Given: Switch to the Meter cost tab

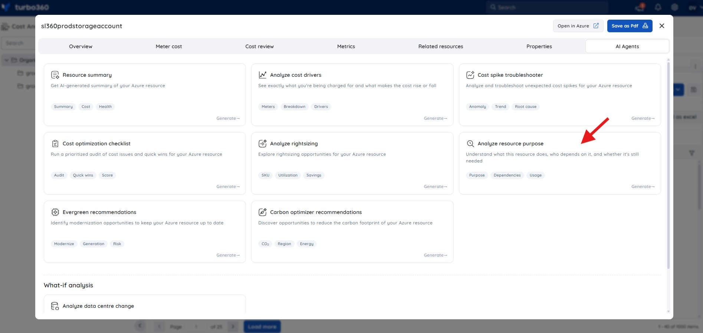Looking at the screenshot, I should point(169,46).
